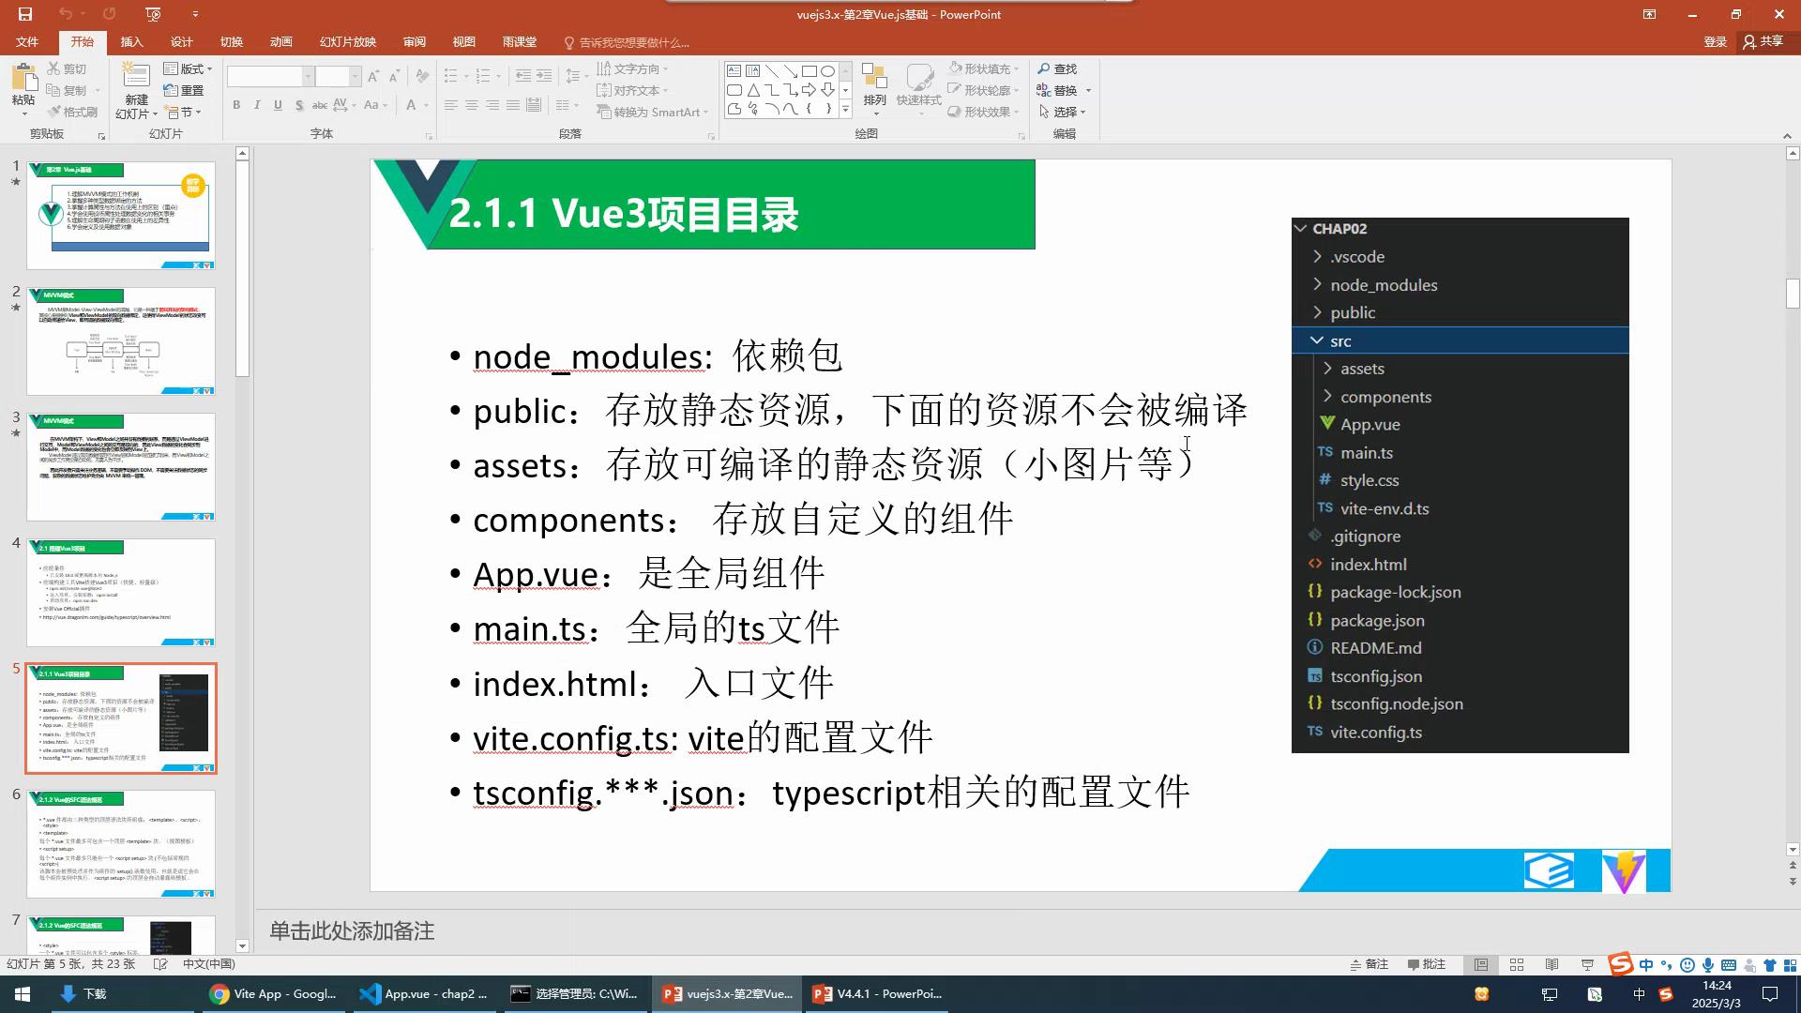Open the Section (节) dropdown
This screenshot has height=1013, width=1801.
coord(184,112)
